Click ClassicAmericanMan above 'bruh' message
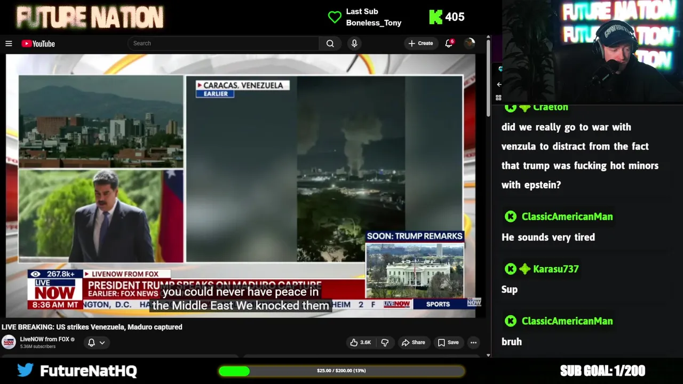The width and height of the screenshot is (683, 384). (x=567, y=321)
